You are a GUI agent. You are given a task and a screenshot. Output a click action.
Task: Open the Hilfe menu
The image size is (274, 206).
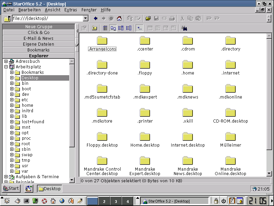point(105,10)
